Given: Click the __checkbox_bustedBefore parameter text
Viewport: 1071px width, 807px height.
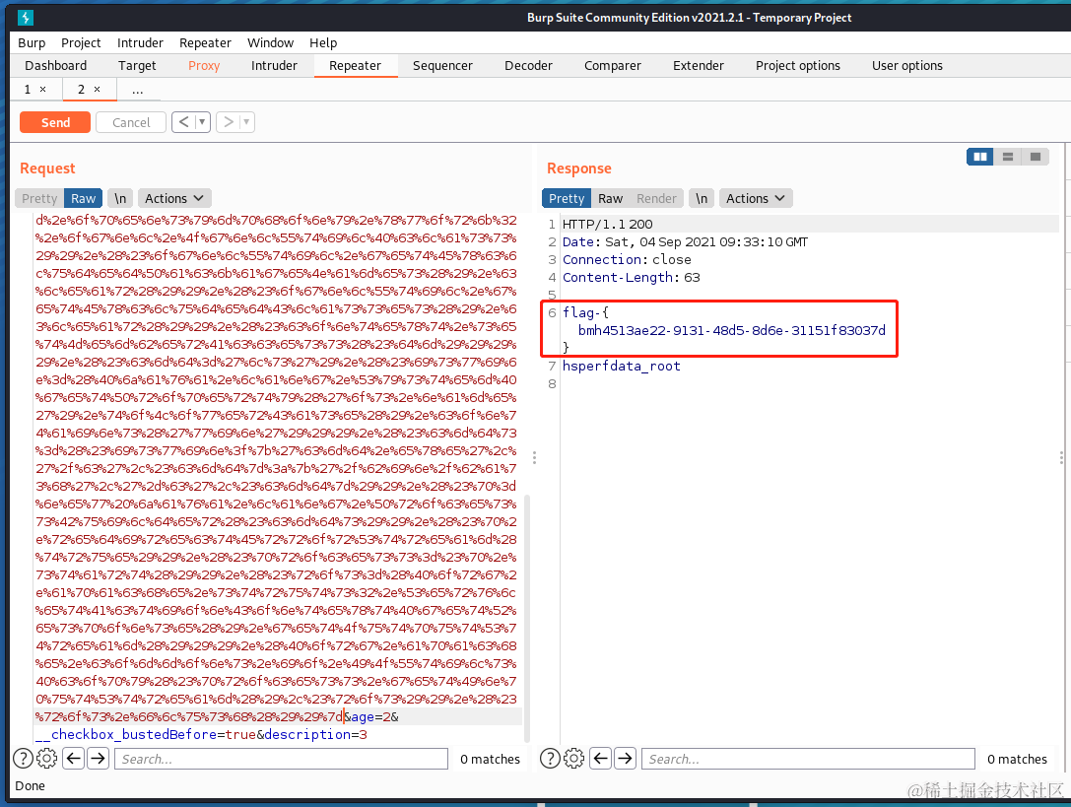Looking at the screenshot, I should click(126, 734).
